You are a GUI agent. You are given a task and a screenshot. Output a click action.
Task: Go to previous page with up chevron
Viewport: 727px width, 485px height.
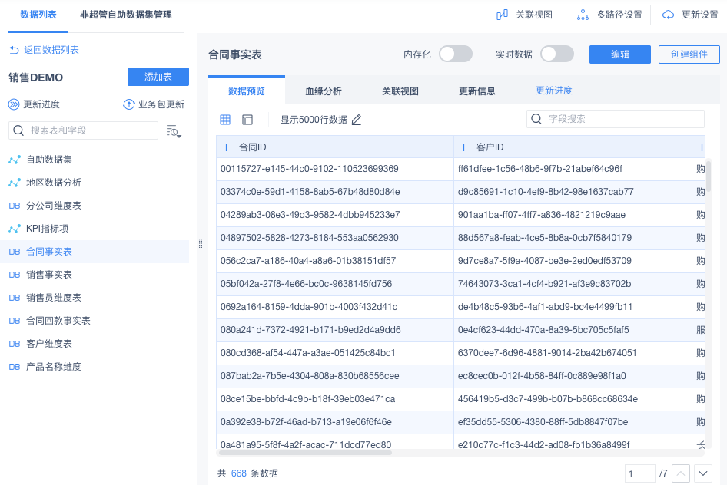(x=681, y=473)
